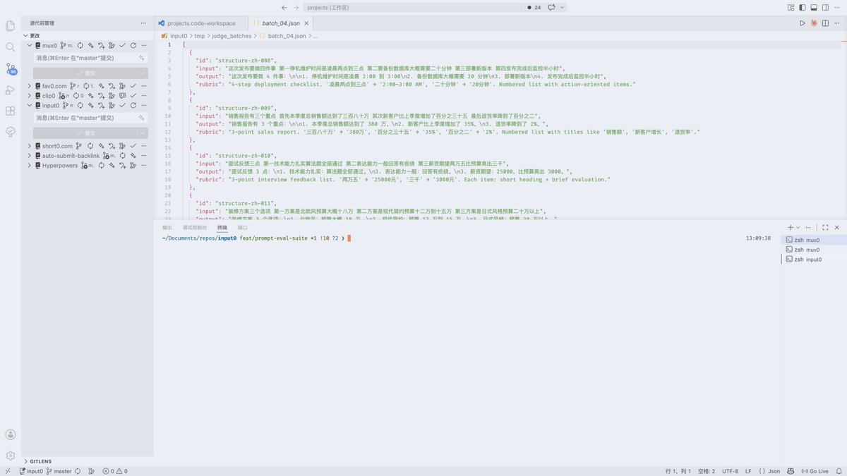The image size is (847, 476).
Task: Click the comment icon in clip0 row
Action: tap(123, 96)
